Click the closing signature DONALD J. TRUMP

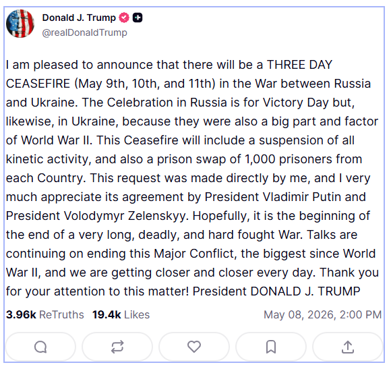[305, 291]
